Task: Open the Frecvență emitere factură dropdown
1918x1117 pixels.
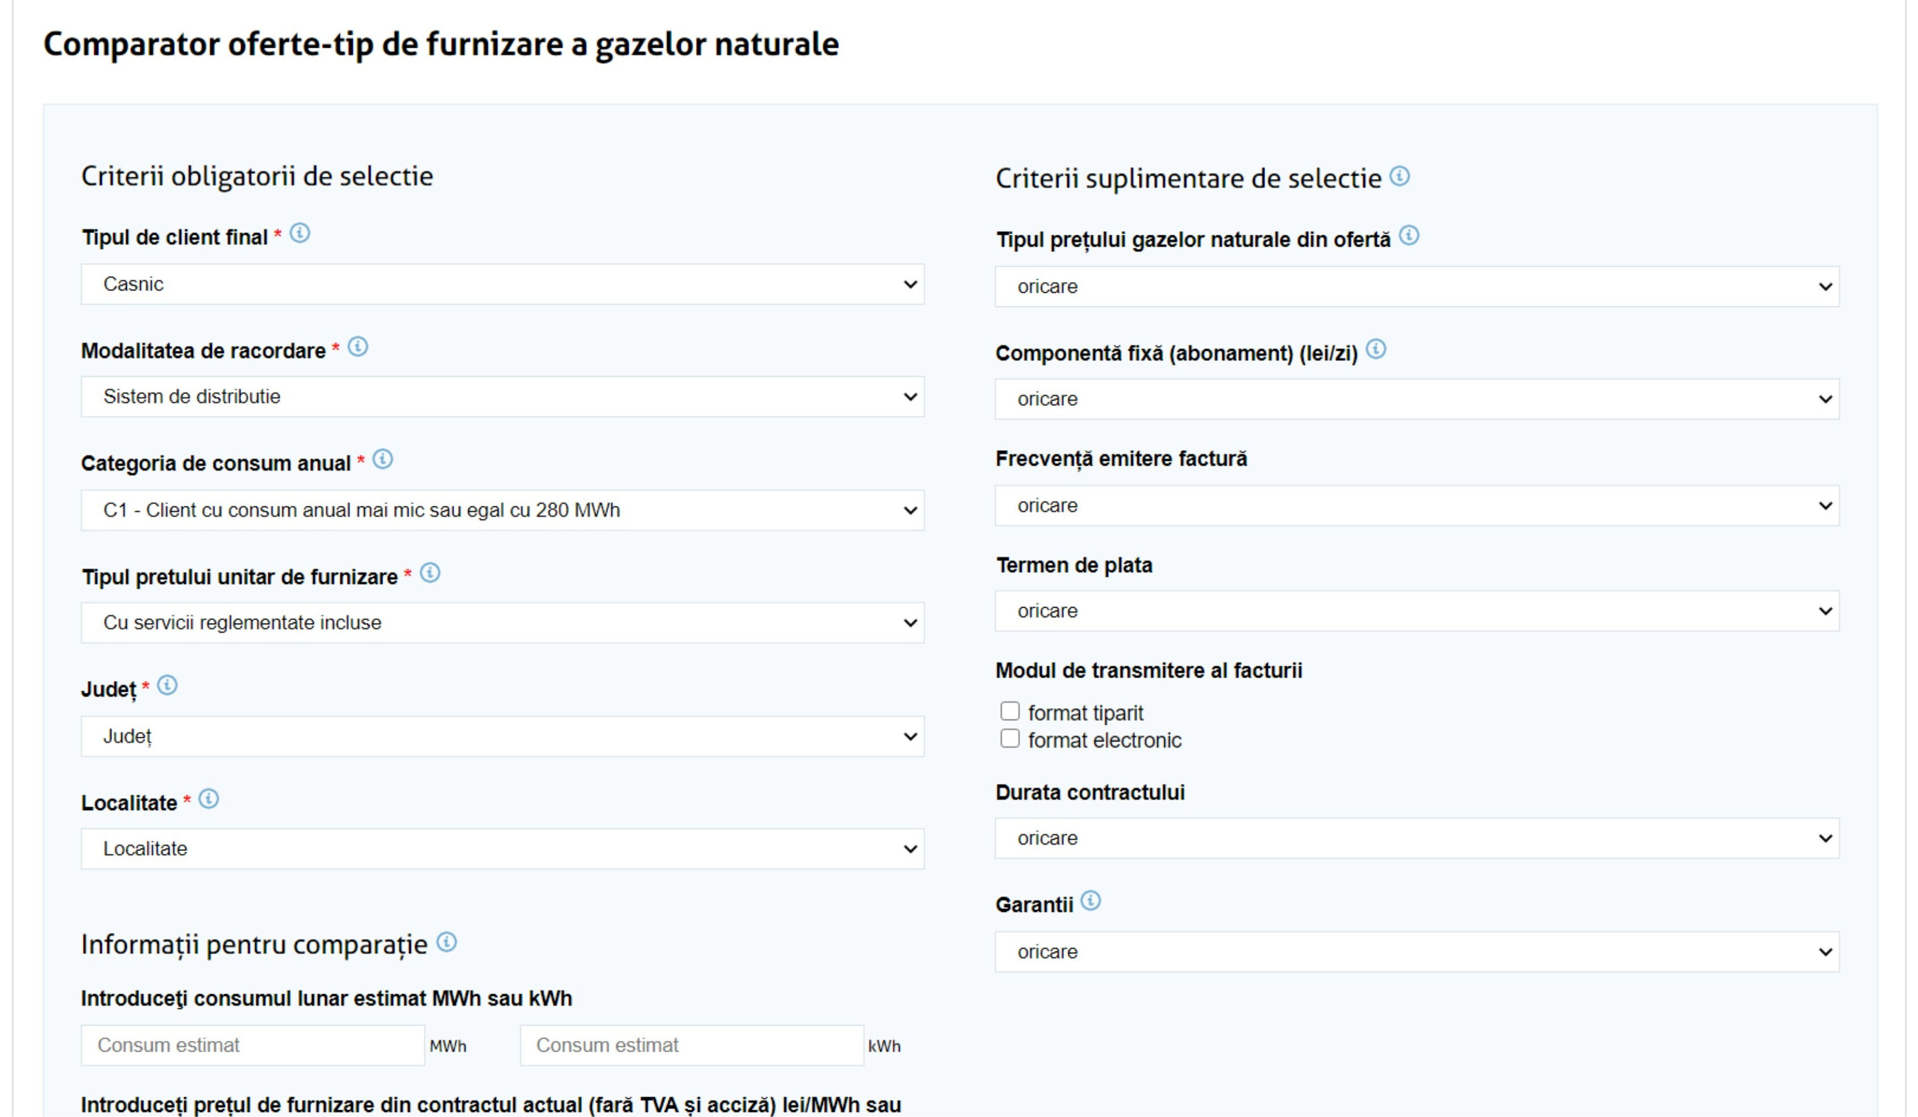Action: (1417, 505)
